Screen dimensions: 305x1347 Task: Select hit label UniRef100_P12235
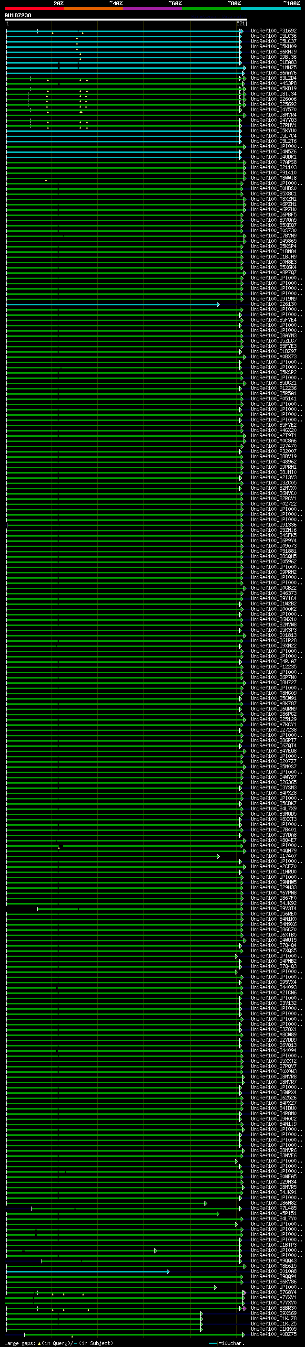[x=273, y=667]
